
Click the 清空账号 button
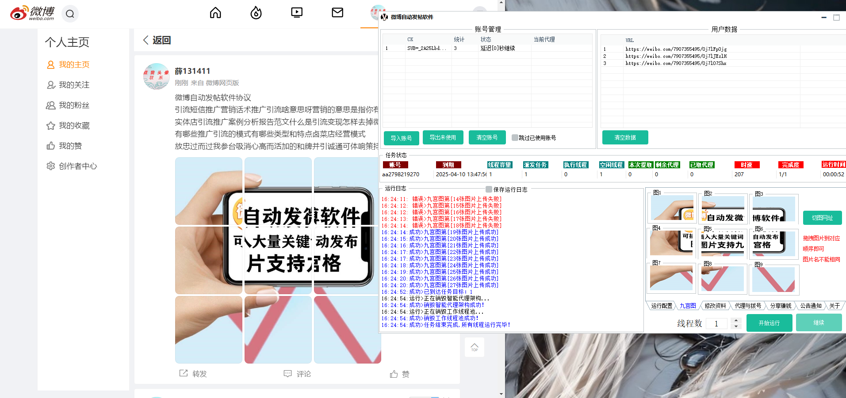tap(487, 137)
